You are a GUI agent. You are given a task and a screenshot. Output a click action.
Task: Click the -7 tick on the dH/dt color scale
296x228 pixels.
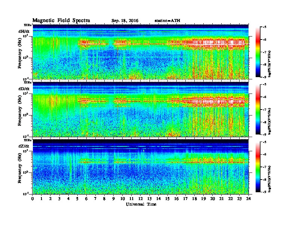click(x=265, y=52)
